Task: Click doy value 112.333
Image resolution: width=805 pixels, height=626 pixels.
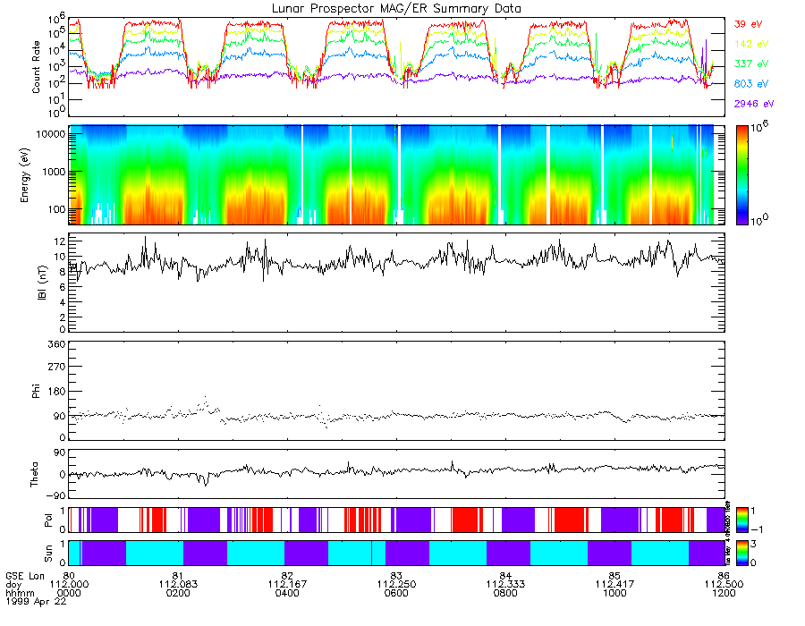Action: coord(505,584)
